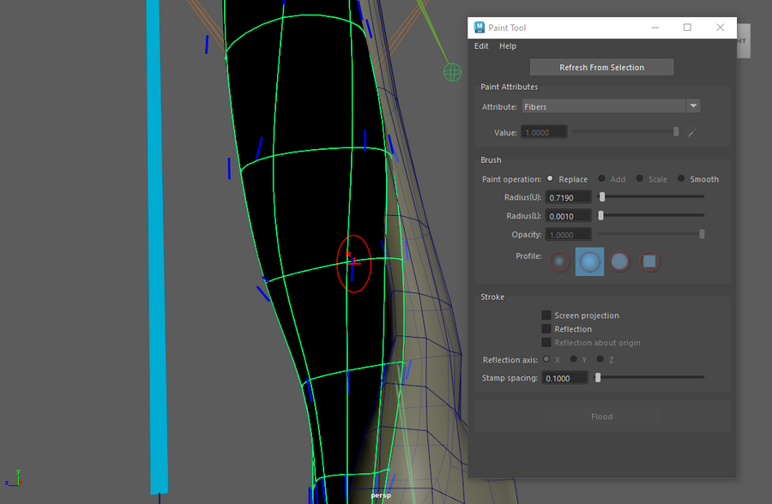Viewport: 772px width, 504px height.
Task: Open the Help menu
Action: click(x=508, y=46)
